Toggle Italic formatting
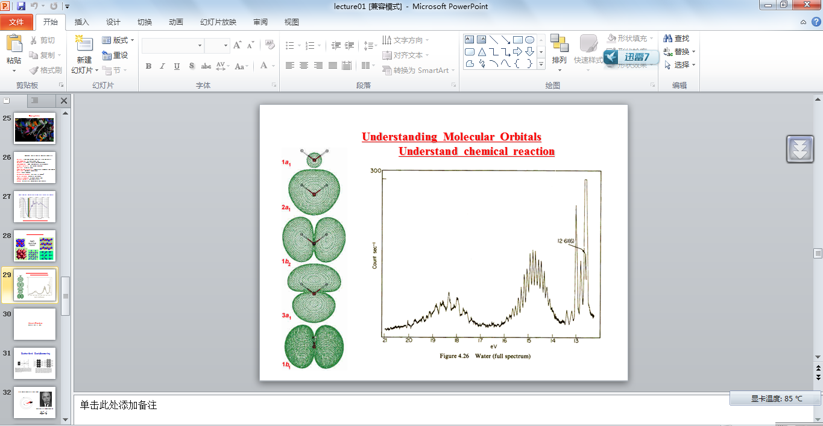This screenshot has height=426, width=823. [162, 66]
